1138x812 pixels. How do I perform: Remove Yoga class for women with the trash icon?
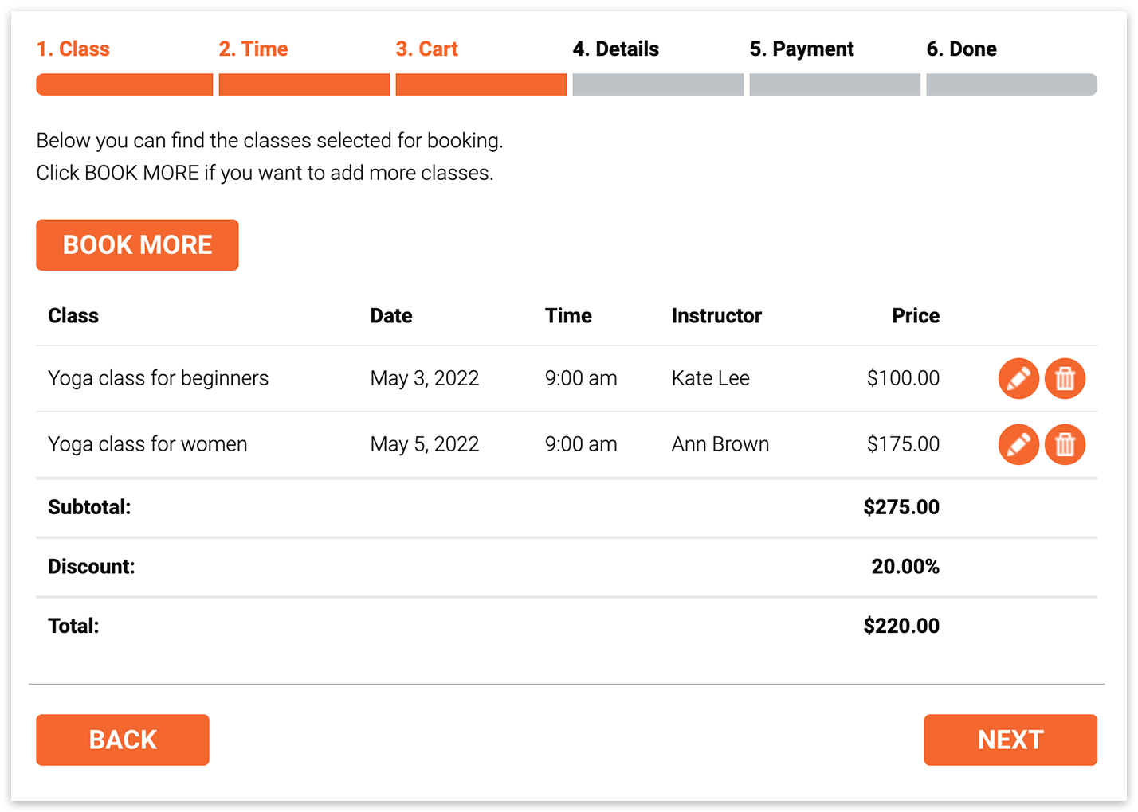tap(1065, 444)
